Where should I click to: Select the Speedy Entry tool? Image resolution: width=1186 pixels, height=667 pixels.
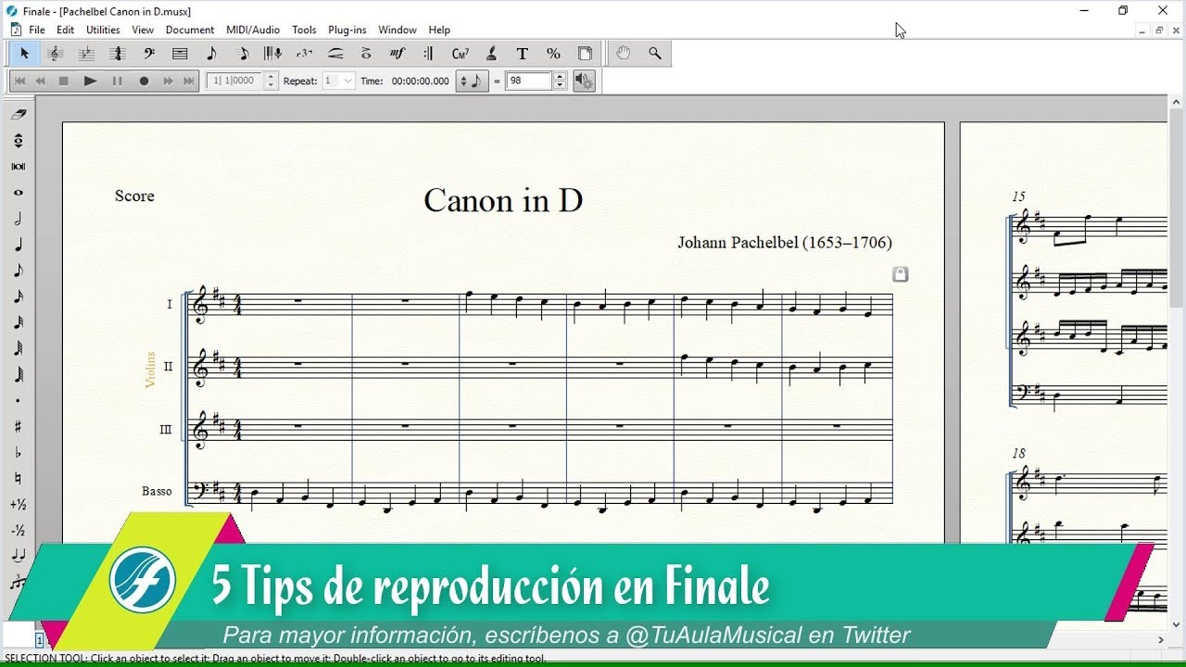click(x=243, y=54)
